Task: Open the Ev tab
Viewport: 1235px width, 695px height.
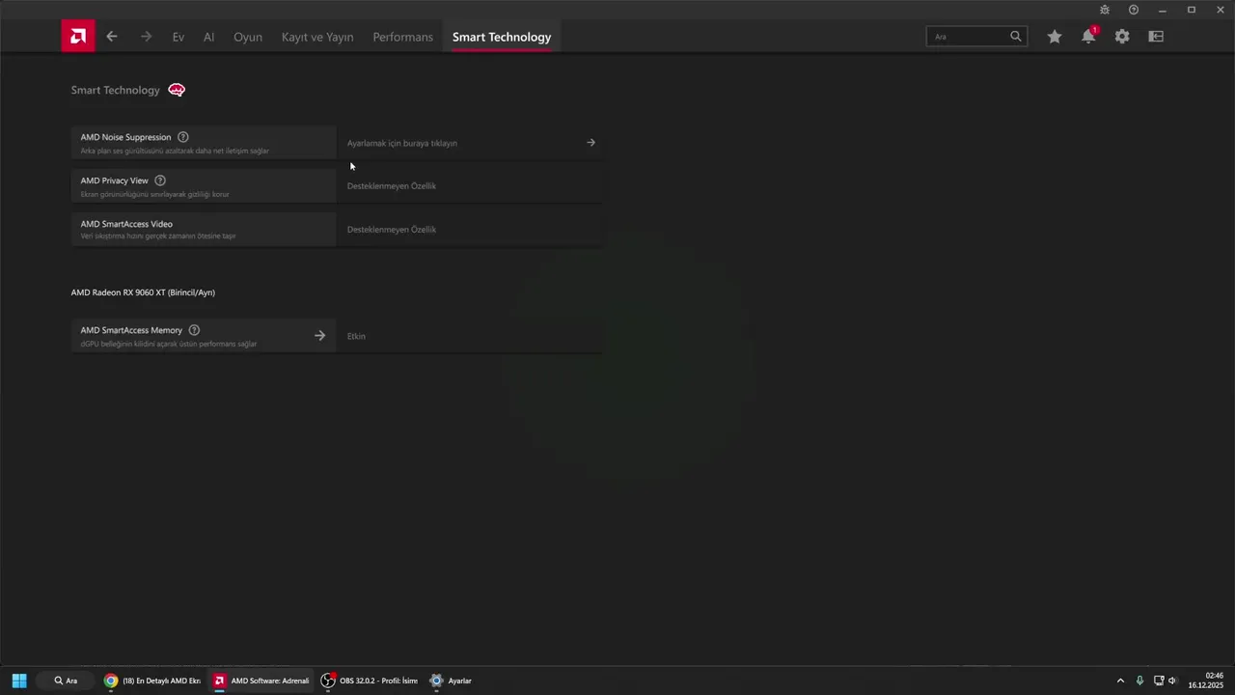Action: (178, 37)
